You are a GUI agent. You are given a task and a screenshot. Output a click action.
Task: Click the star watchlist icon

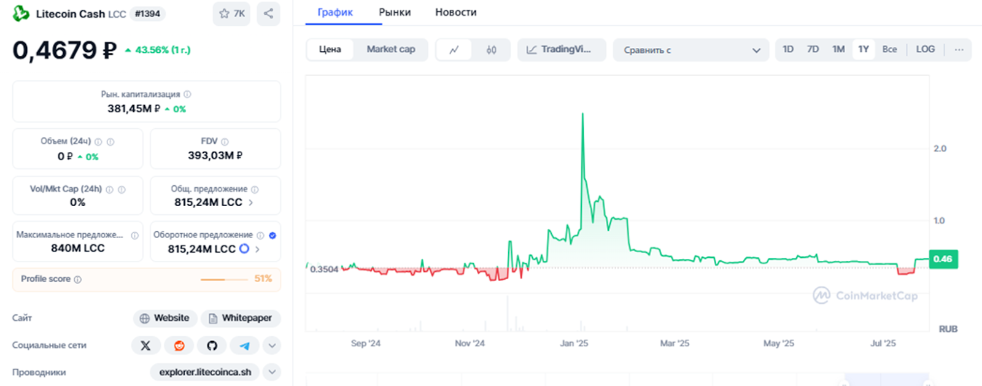(x=225, y=14)
